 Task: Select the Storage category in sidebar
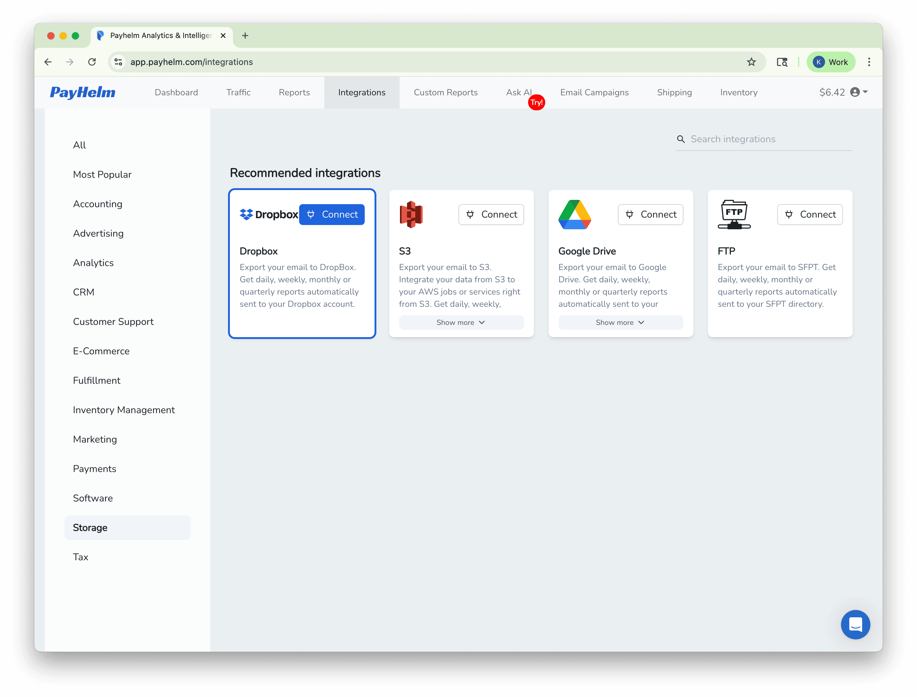tap(90, 528)
